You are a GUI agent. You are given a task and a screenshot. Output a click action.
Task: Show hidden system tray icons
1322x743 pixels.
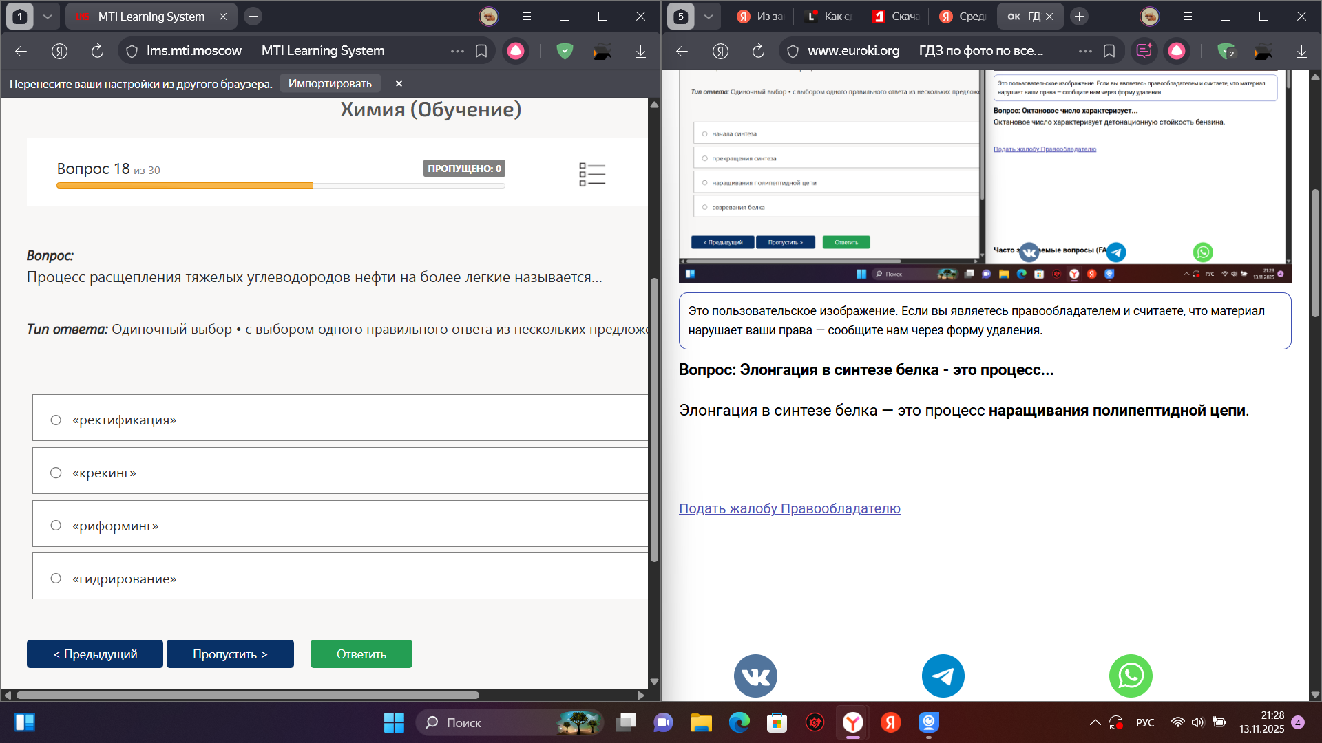1095,722
